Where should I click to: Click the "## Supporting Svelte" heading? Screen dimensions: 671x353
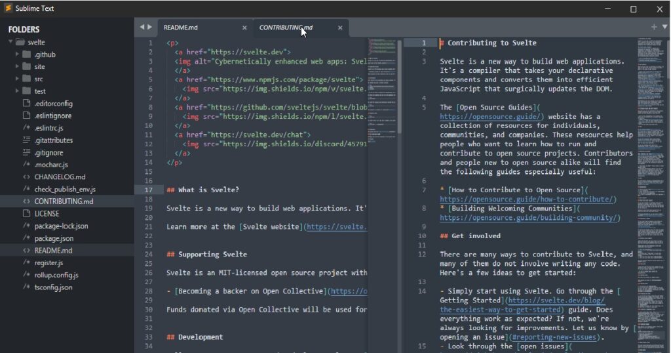[206, 255]
